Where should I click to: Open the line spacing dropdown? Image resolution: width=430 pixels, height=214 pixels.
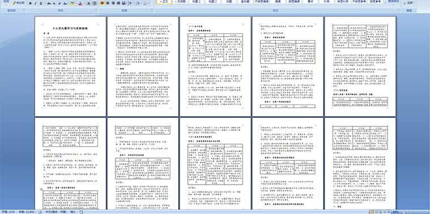click(x=131, y=3)
